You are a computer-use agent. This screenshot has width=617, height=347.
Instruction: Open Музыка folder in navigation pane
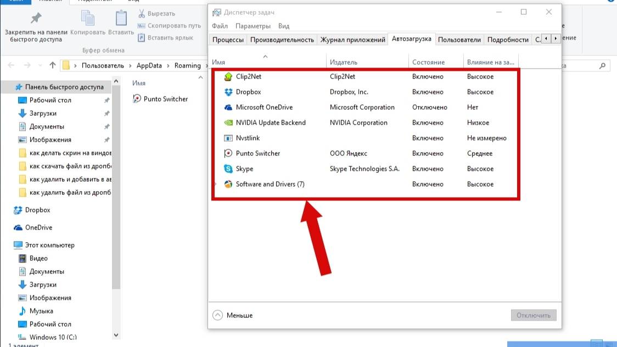[36, 311]
